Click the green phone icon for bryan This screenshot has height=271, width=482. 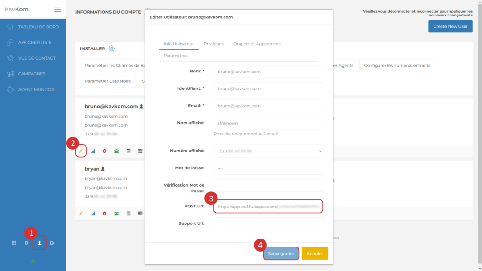(116, 213)
